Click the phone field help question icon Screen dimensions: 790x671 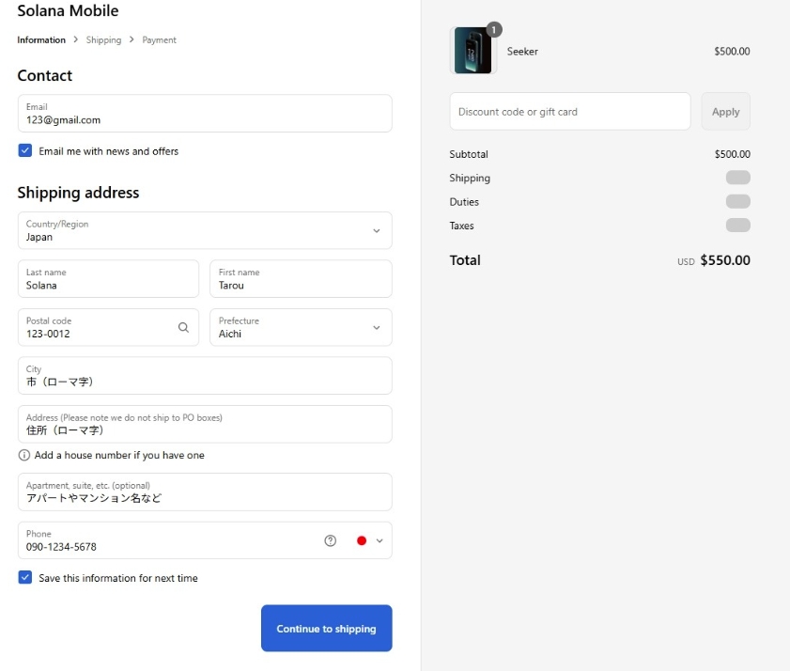331,540
